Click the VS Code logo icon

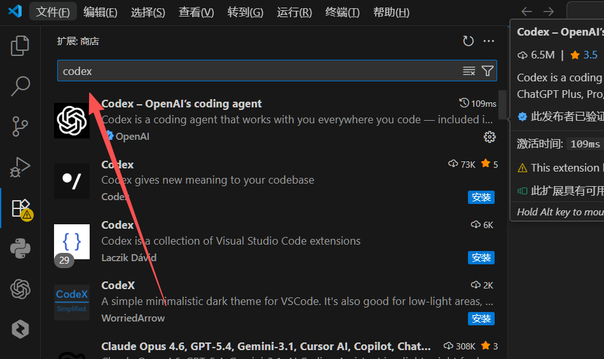[15, 11]
